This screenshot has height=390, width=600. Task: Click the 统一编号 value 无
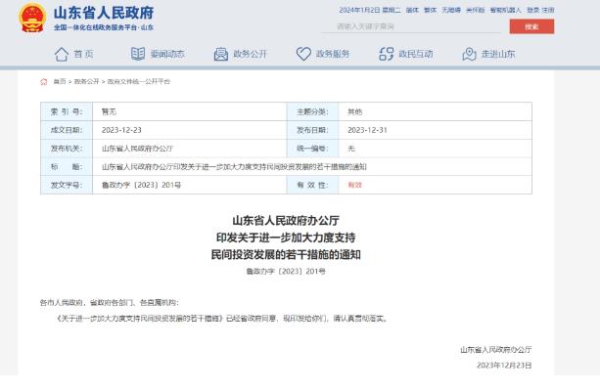(x=351, y=149)
